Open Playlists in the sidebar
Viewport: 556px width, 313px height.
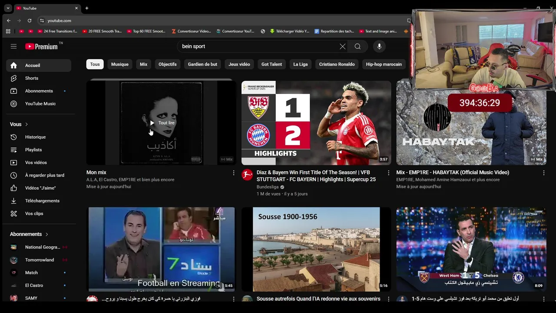(x=39, y=150)
